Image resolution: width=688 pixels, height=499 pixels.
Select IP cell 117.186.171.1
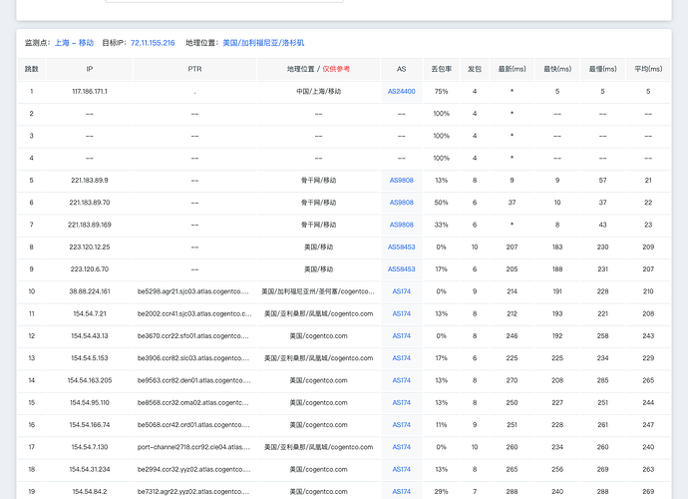click(x=90, y=92)
